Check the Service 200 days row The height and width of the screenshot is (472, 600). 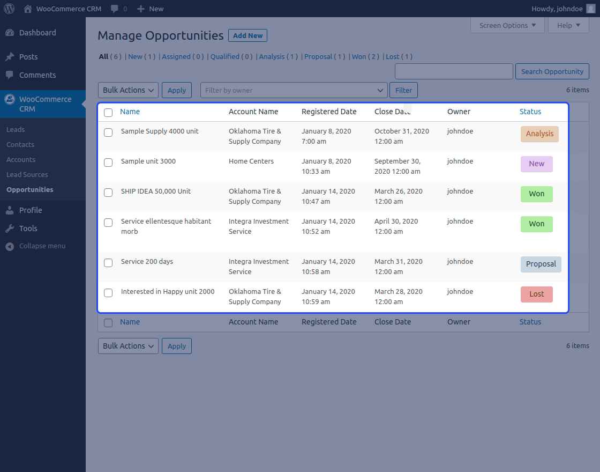108,263
